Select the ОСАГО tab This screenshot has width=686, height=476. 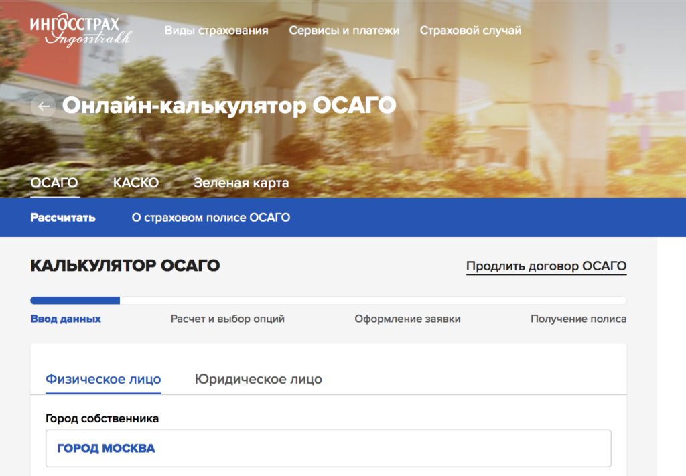[x=54, y=183]
